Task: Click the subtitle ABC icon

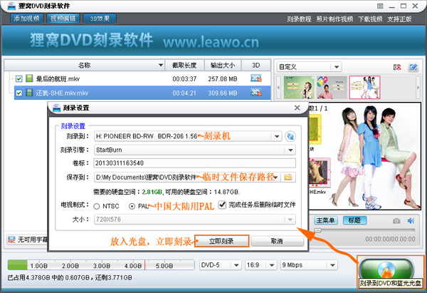Action: (11, 240)
